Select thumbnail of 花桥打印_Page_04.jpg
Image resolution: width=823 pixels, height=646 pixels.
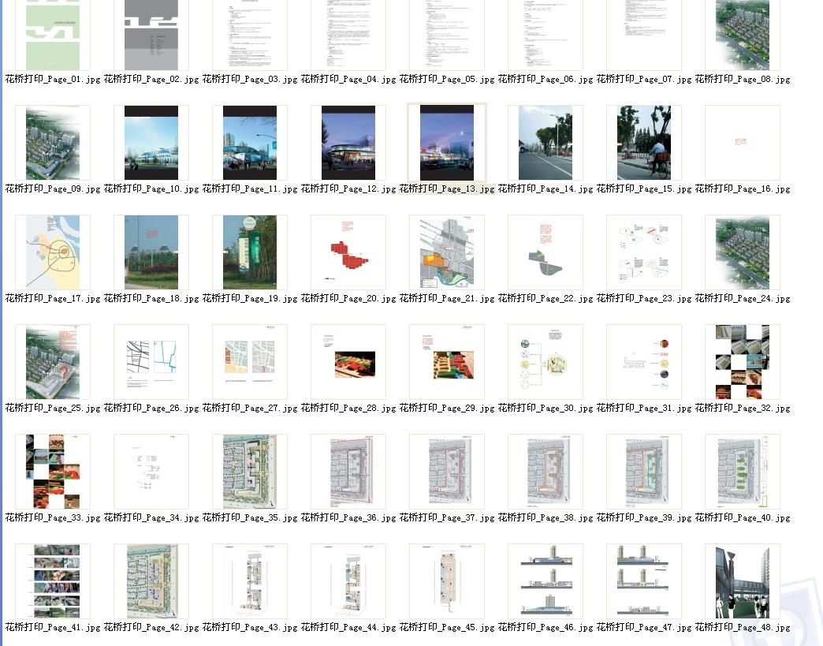tap(348, 35)
